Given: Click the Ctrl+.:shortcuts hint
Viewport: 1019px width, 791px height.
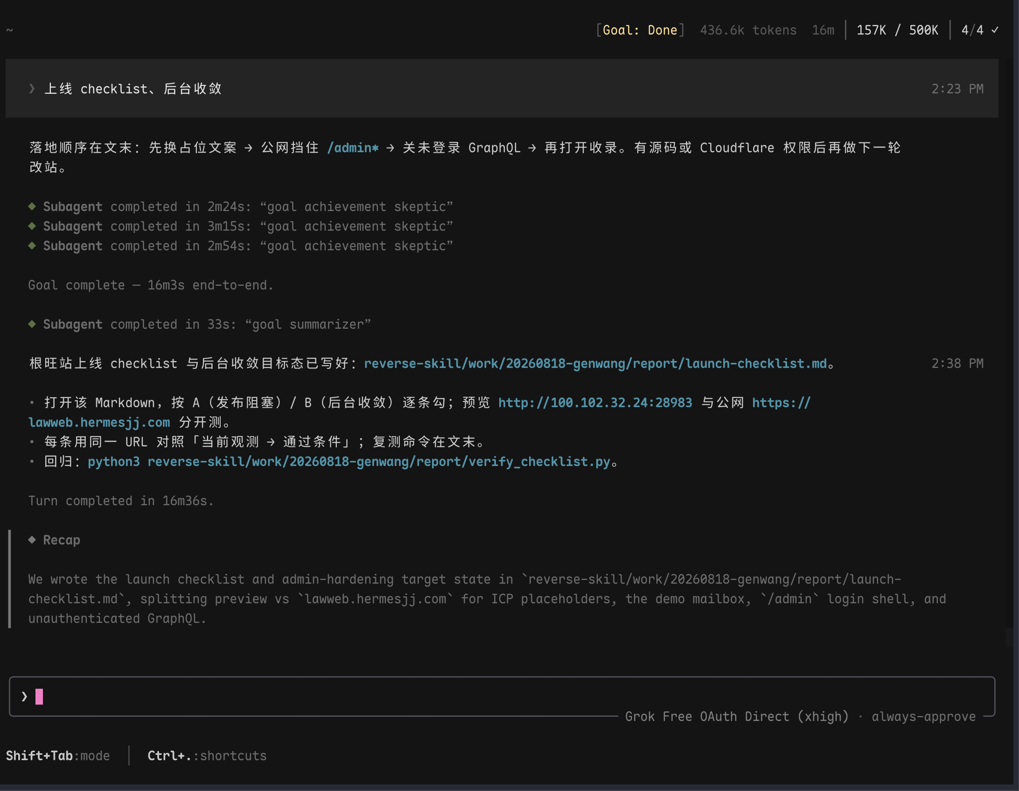Looking at the screenshot, I should [x=207, y=756].
